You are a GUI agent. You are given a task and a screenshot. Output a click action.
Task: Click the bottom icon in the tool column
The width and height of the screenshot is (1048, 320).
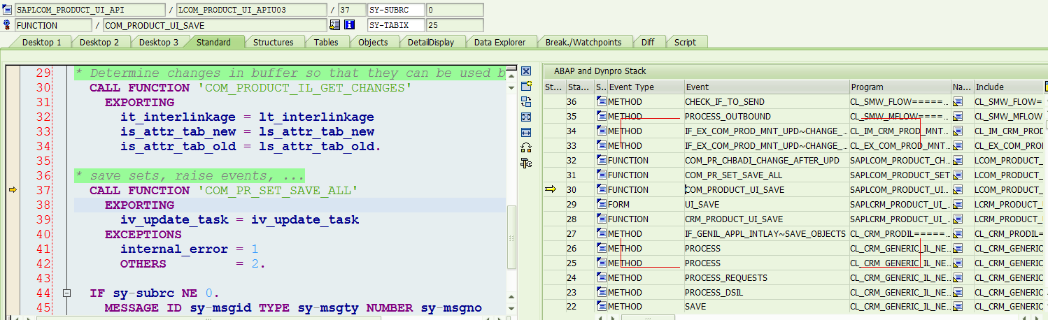coord(526,163)
